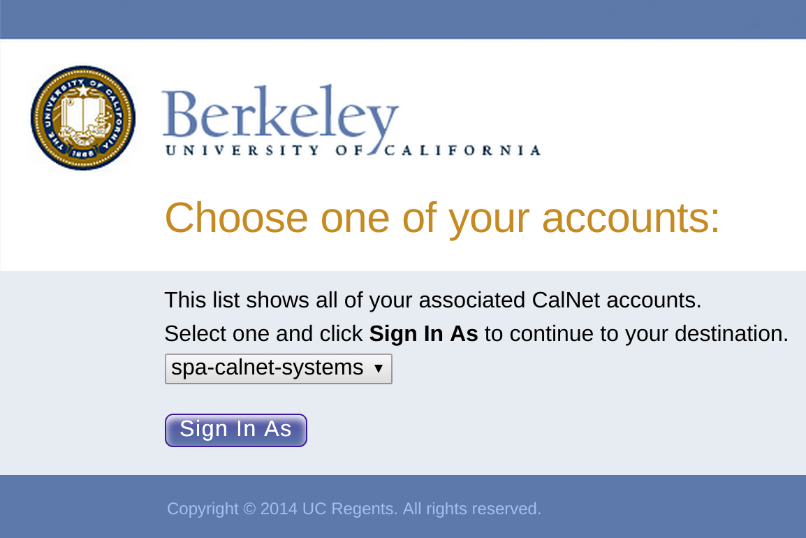This screenshot has height=538, width=806.
Task: Click the star atop the university seal
Action: pyautogui.click(x=83, y=91)
